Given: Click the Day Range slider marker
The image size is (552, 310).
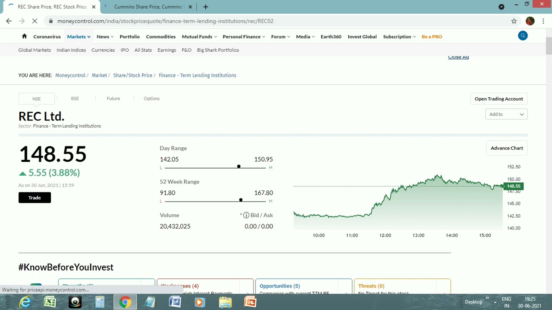Looking at the screenshot, I should pos(238,167).
